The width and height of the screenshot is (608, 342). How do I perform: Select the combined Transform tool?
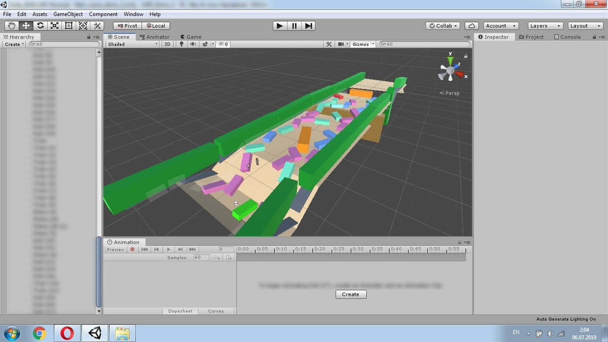point(83,25)
